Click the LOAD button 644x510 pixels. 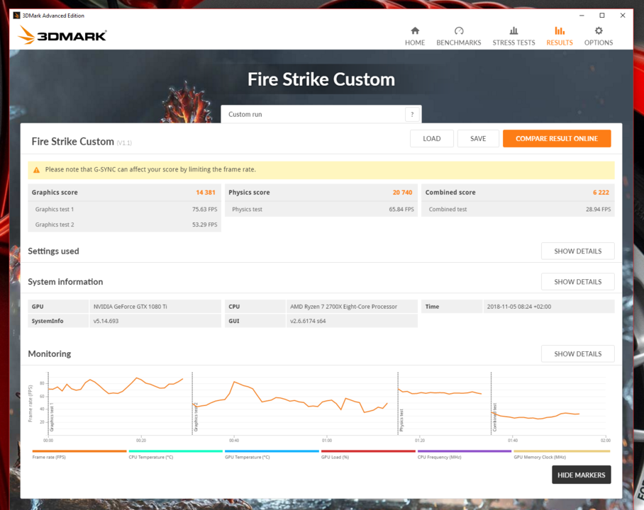click(432, 139)
